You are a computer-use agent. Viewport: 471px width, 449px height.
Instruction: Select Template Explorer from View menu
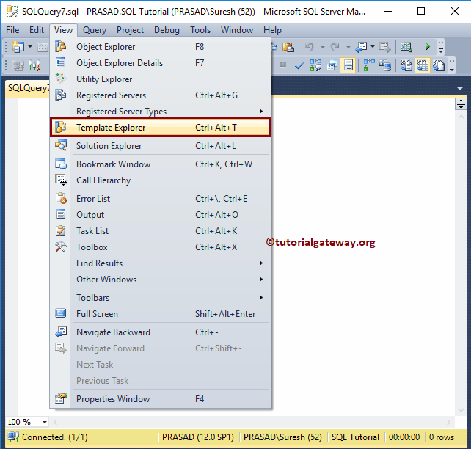(x=161, y=128)
